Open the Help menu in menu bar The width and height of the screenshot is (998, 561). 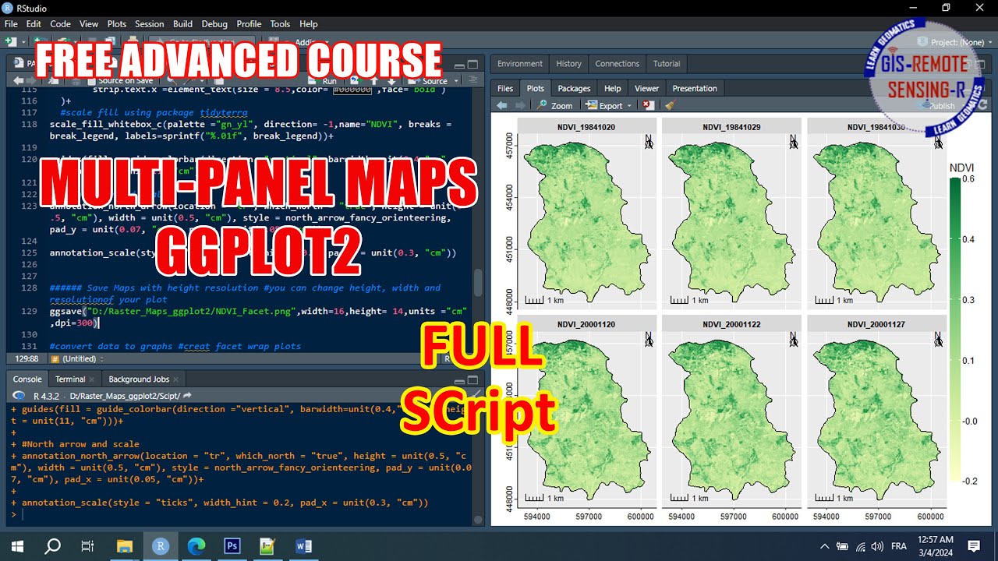coord(309,24)
